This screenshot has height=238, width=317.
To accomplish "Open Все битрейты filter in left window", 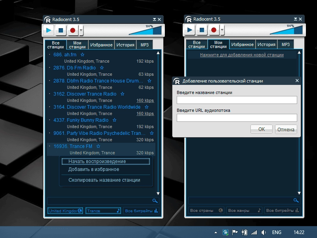I will click(141, 211).
